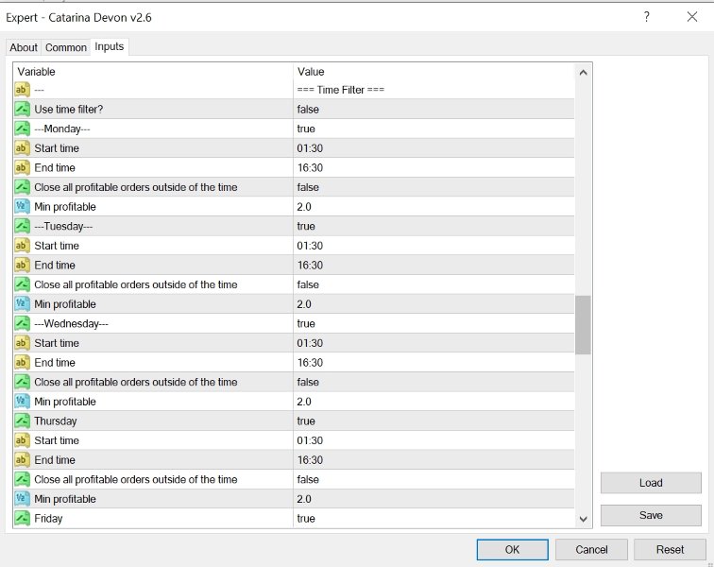Click the Save button

click(x=651, y=516)
